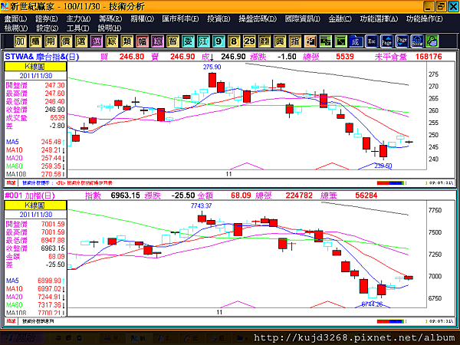
Task: Click the #001 加權(日) chart title
Action: tap(30, 195)
